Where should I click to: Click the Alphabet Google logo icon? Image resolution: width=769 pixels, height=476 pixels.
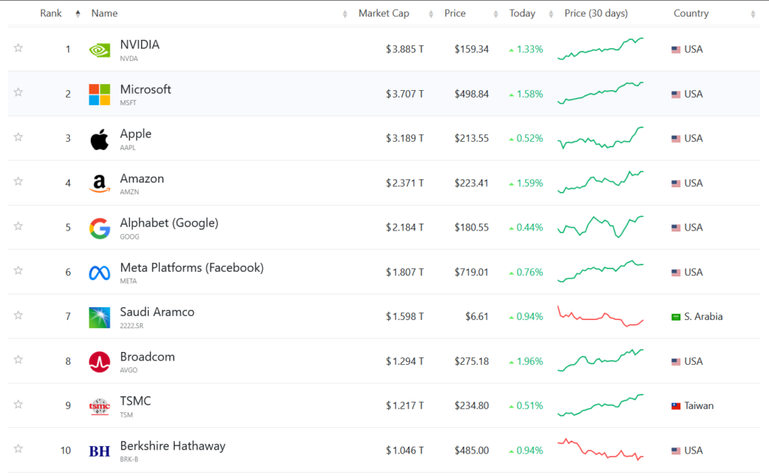point(99,228)
